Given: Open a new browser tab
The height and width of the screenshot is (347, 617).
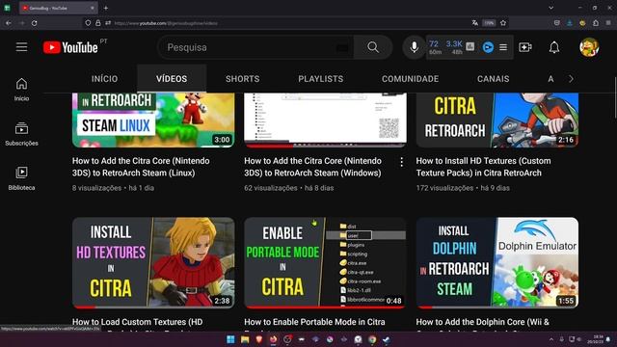Looking at the screenshot, I should 106,8.
